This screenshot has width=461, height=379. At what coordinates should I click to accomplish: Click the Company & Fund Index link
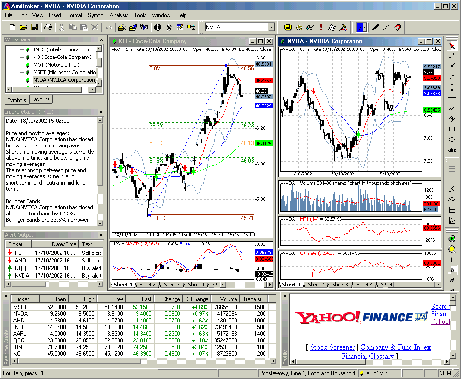pos(395,347)
